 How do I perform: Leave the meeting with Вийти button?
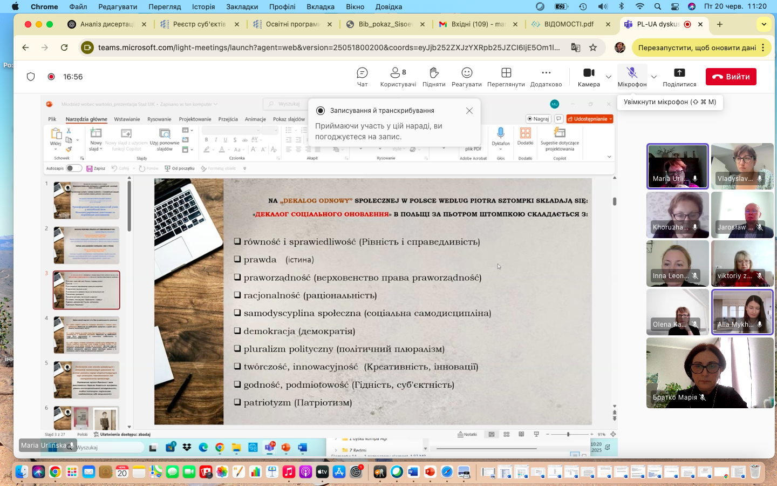731,77
